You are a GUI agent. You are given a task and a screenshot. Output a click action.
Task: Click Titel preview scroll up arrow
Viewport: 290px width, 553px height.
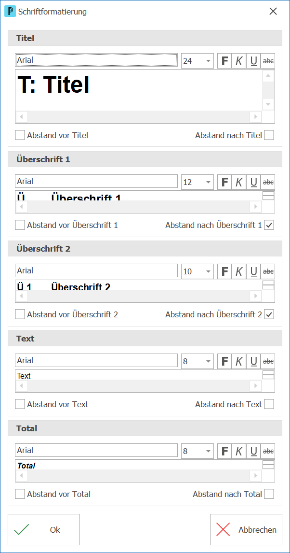tap(268, 76)
